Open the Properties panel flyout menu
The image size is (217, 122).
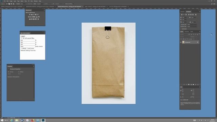(34, 66)
